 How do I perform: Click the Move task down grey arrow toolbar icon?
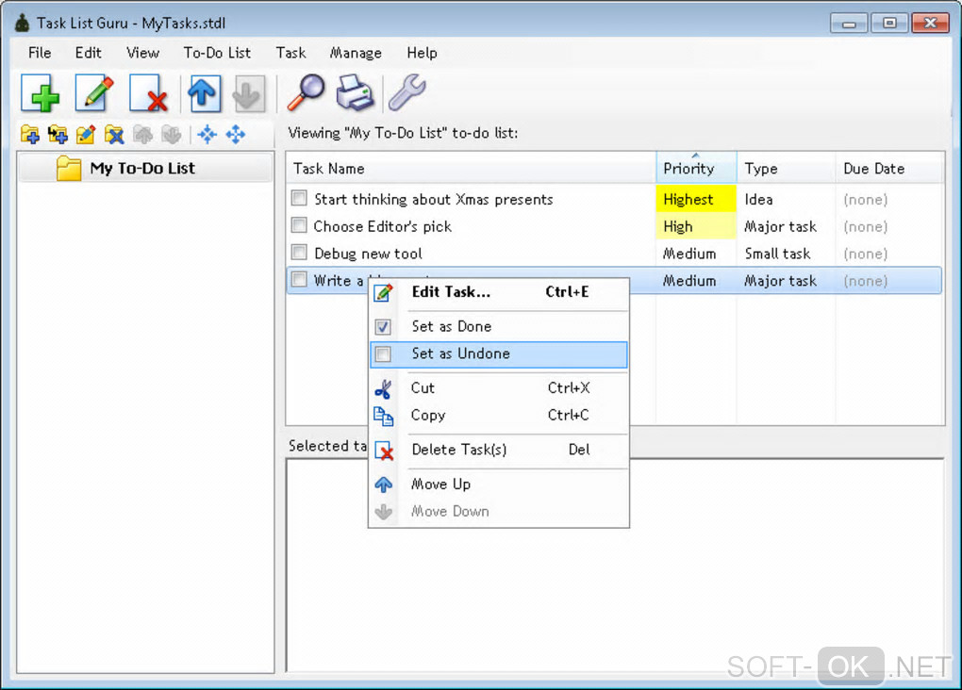(x=248, y=93)
